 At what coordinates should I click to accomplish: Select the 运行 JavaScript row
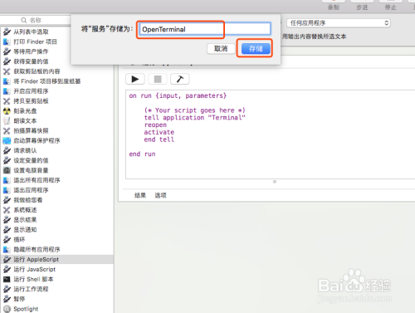(56, 269)
